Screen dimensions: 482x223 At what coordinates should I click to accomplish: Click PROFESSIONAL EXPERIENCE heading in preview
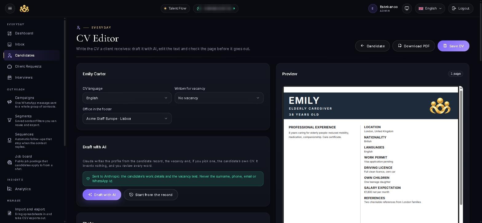[312, 127]
